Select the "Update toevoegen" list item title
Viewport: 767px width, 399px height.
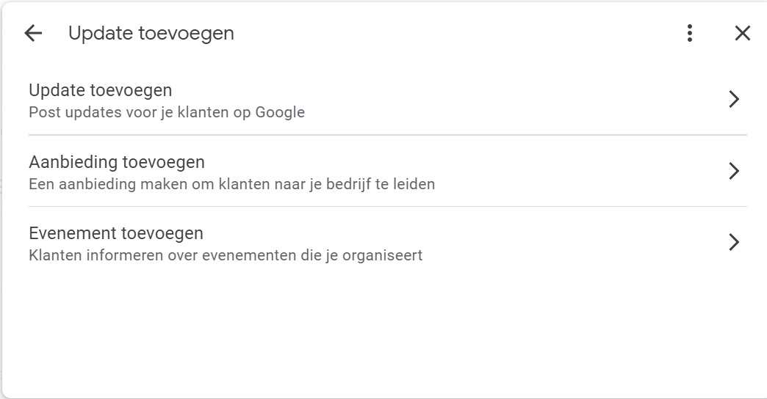101,90
